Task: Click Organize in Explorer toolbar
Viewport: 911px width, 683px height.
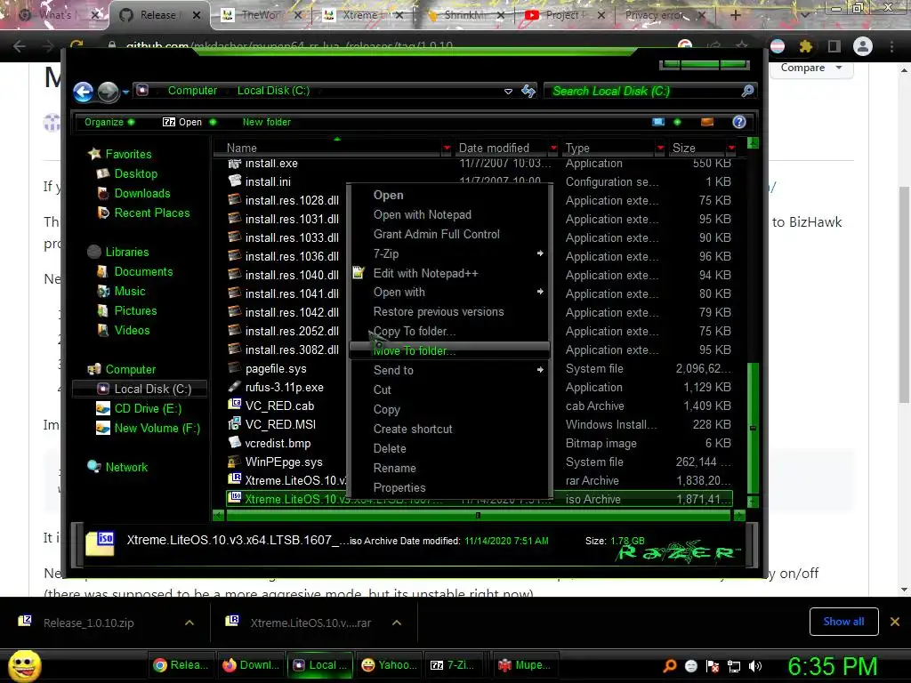Action: tap(109, 122)
